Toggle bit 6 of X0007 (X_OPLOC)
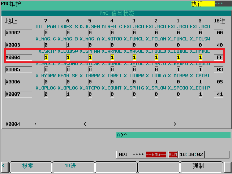 pos(68,94)
